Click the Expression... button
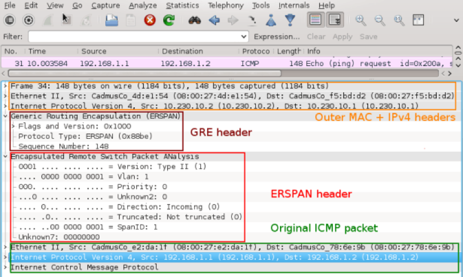 point(277,37)
